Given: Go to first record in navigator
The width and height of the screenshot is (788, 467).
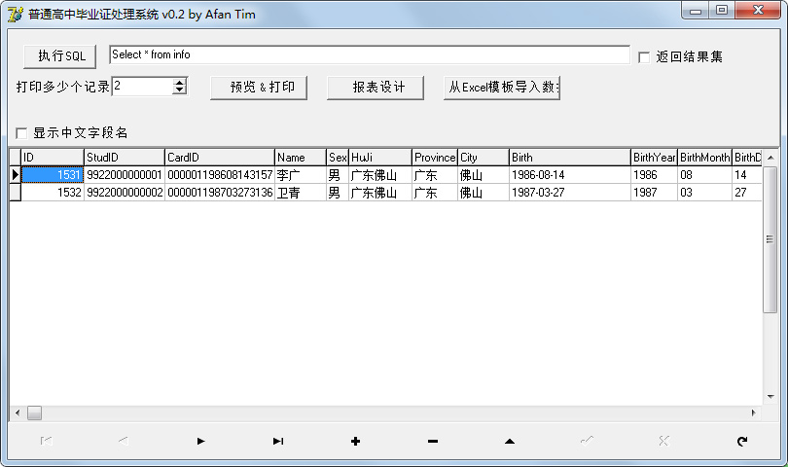Looking at the screenshot, I should pos(47,441).
